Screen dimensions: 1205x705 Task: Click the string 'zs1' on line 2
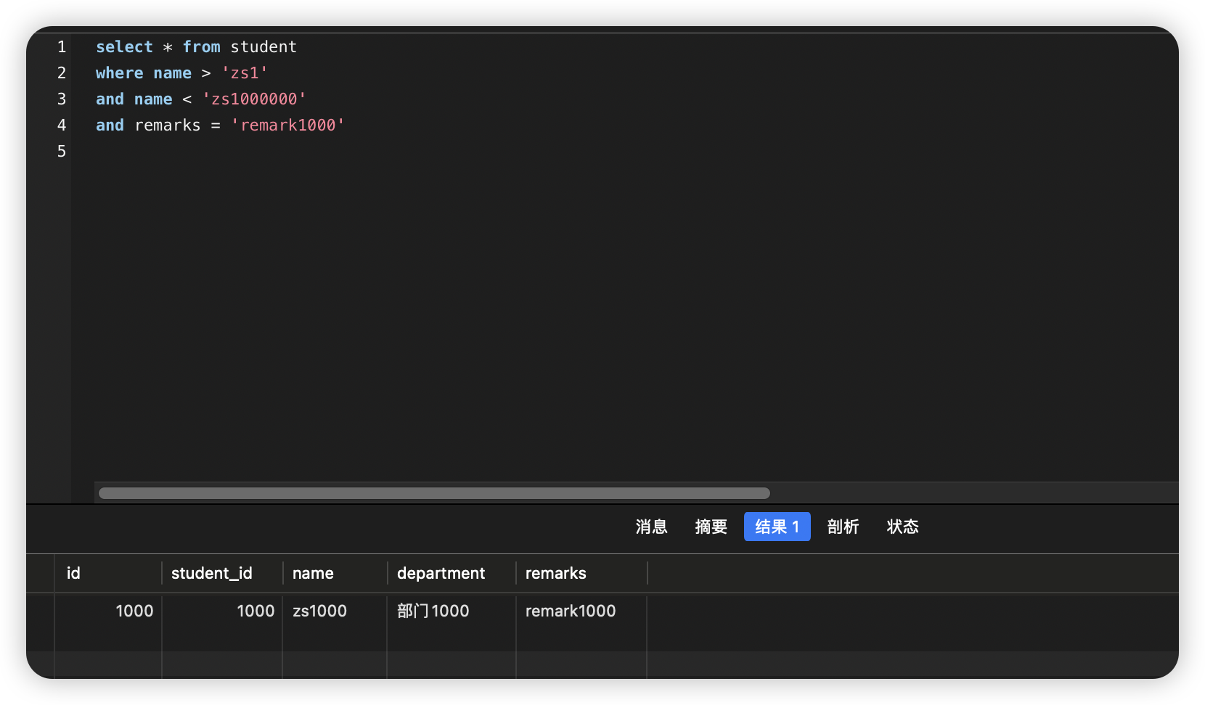245,73
